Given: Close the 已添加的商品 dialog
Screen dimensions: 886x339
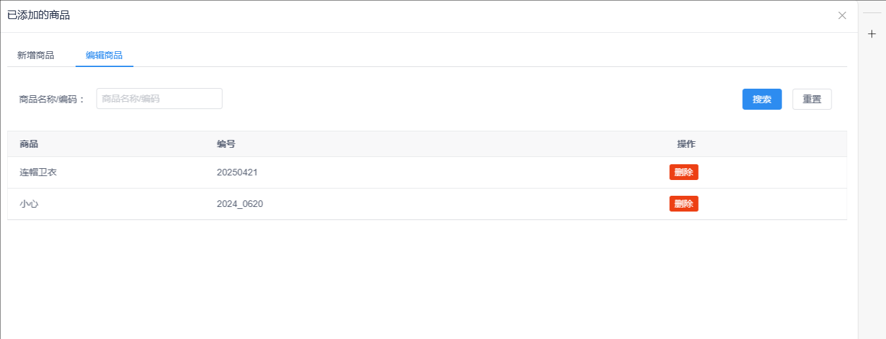Looking at the screenshot, I should click(x=842, y=16).
